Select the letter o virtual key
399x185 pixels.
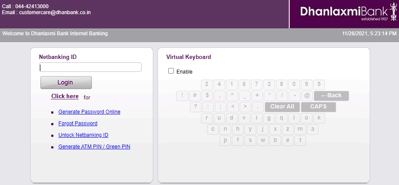306,118
